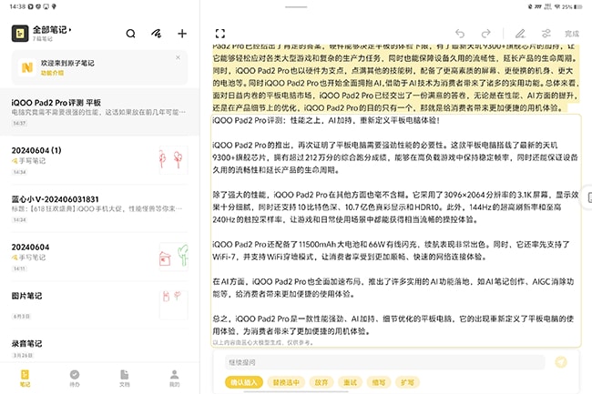Open thumbnail of the 20240604 note
The height and width of the screenshot is (394, 592).
click(173, 257)
